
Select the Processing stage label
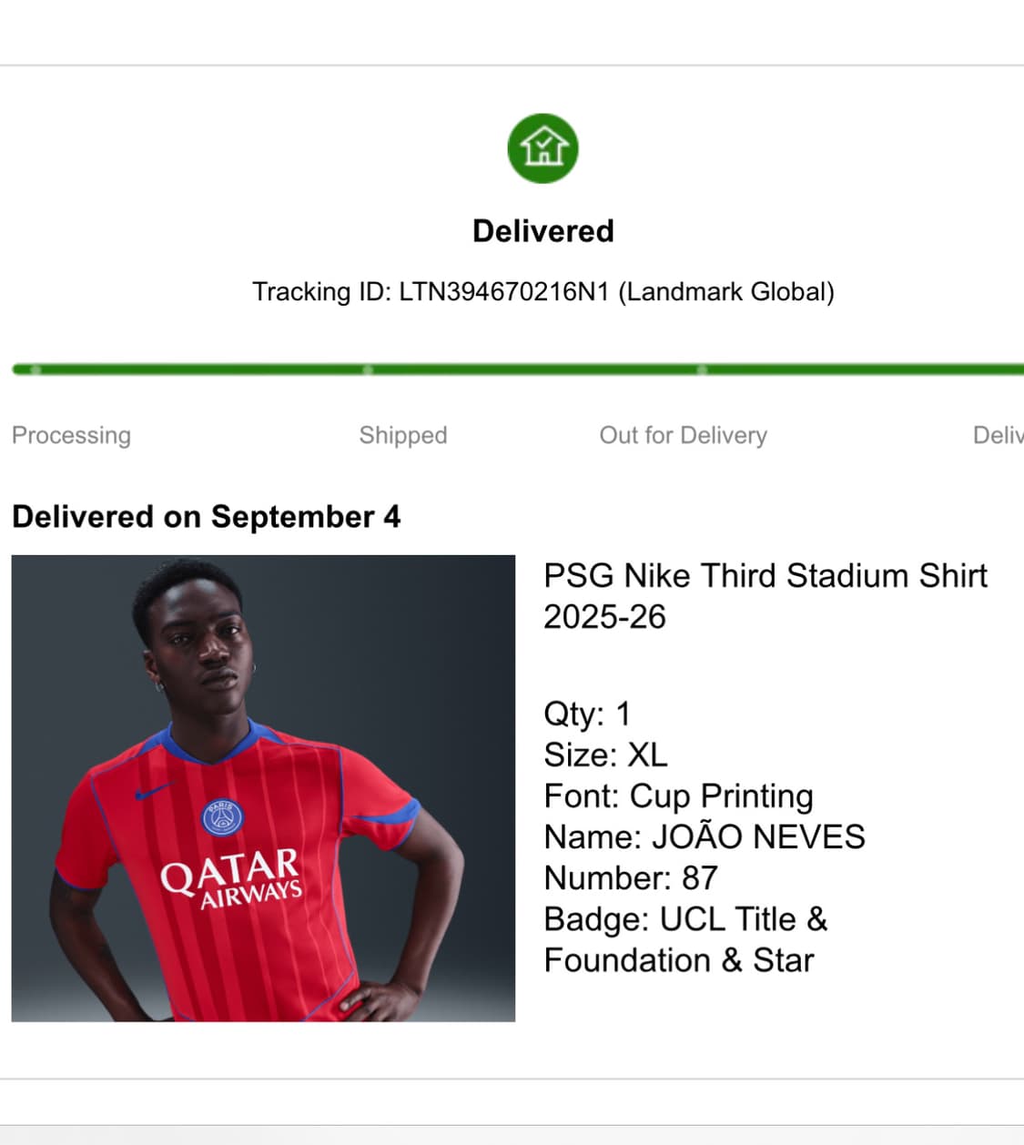(x=71, y=435)
